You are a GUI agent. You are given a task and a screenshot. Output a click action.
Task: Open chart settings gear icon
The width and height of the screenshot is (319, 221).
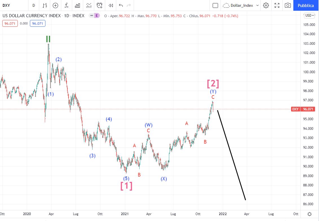click(x=266, y=5)
